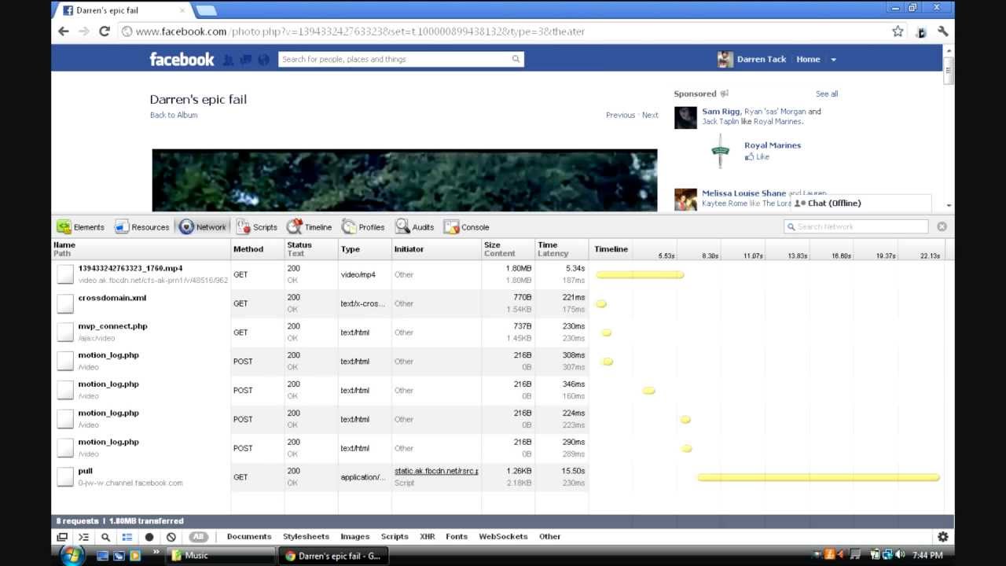Click the mp4 request timeline bar

pos(640,275)
